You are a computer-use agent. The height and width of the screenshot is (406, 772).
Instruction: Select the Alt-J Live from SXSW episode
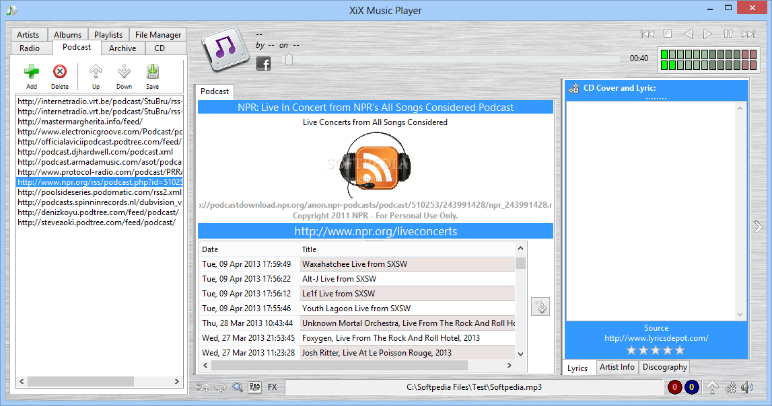(357, 279)
